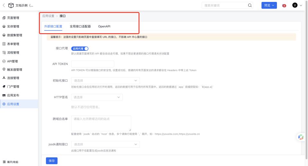Open the 预览 dropdown button
This screenshot has height=166, width=308.
pyautogui.click(x=269, y=5)
